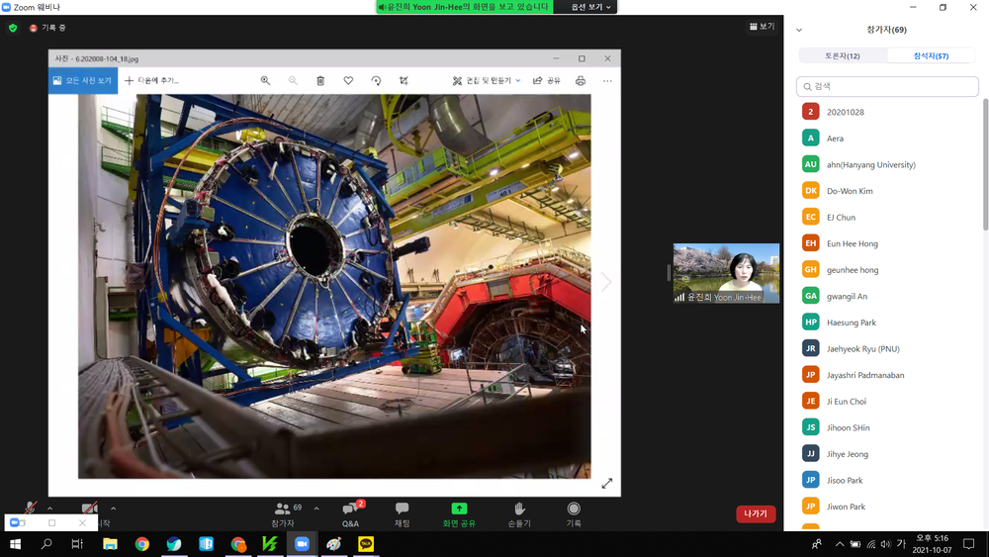989x557 pixels.
Task: Open the 편집 및 만들기 dropdown
Action: click(487, 81)
